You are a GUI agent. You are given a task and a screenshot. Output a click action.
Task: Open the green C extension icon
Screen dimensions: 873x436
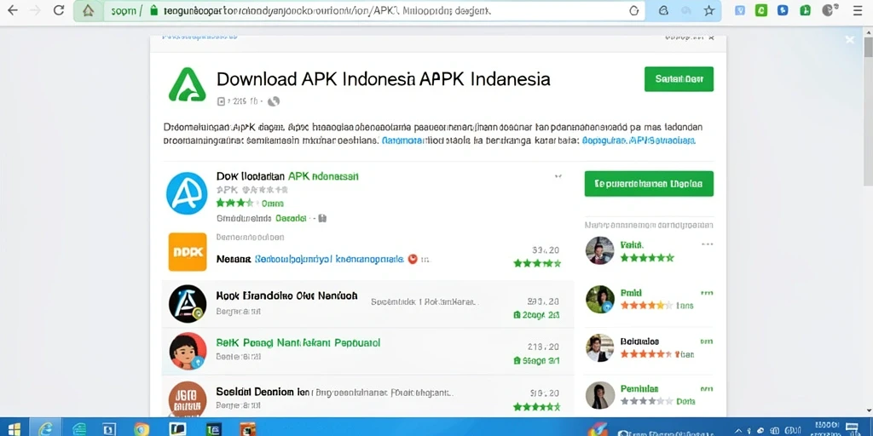[761, 10]
